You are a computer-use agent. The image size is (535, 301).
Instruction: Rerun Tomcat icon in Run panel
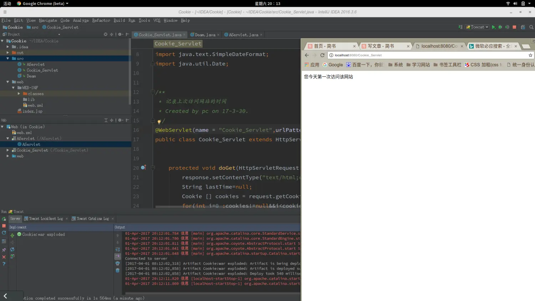coord(4,219)
